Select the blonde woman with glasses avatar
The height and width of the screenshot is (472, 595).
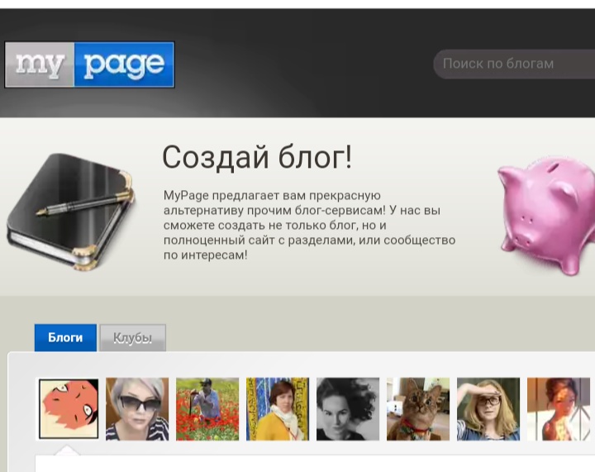[x=488, y=409]
